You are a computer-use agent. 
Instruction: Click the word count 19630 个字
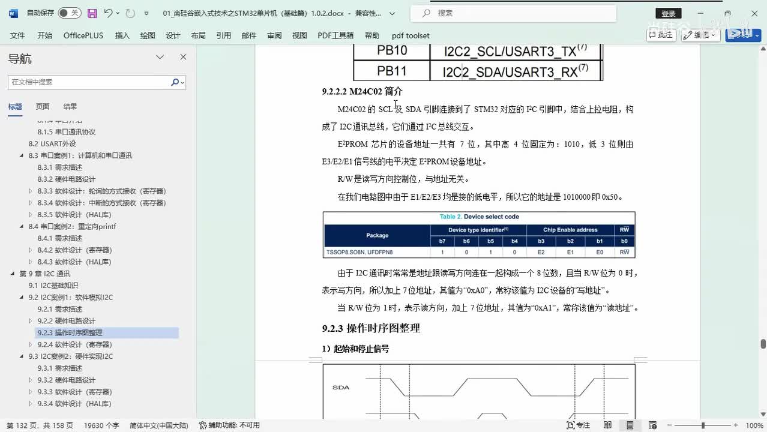(101, 425)
